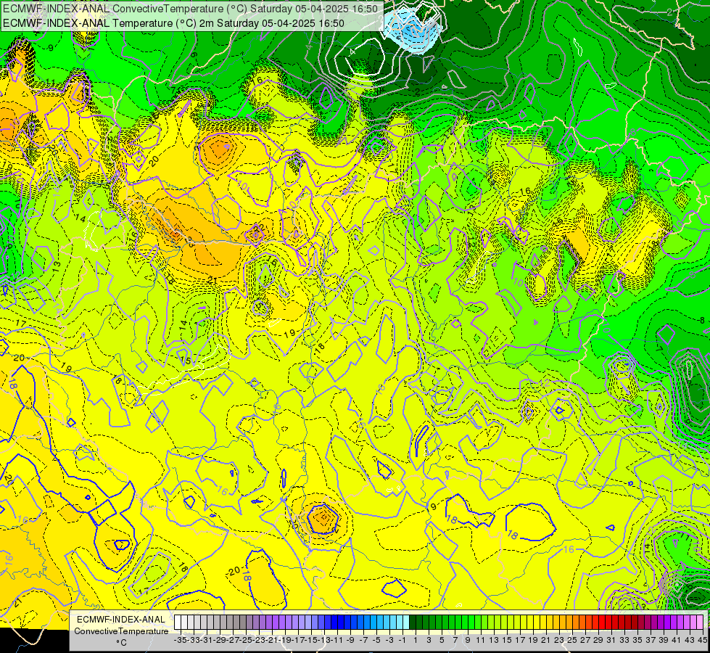Select the legend color swatch above 17

pos(518,622)
